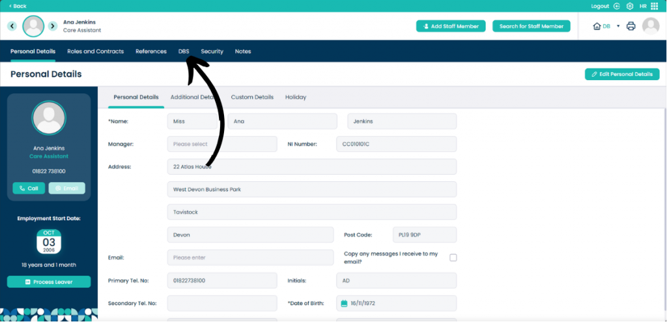Click the Tavistock address field
667x322 pixels.
coord(312,212)
